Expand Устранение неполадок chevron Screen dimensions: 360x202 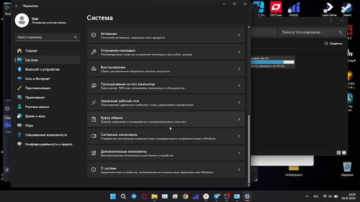click(239, 52)
